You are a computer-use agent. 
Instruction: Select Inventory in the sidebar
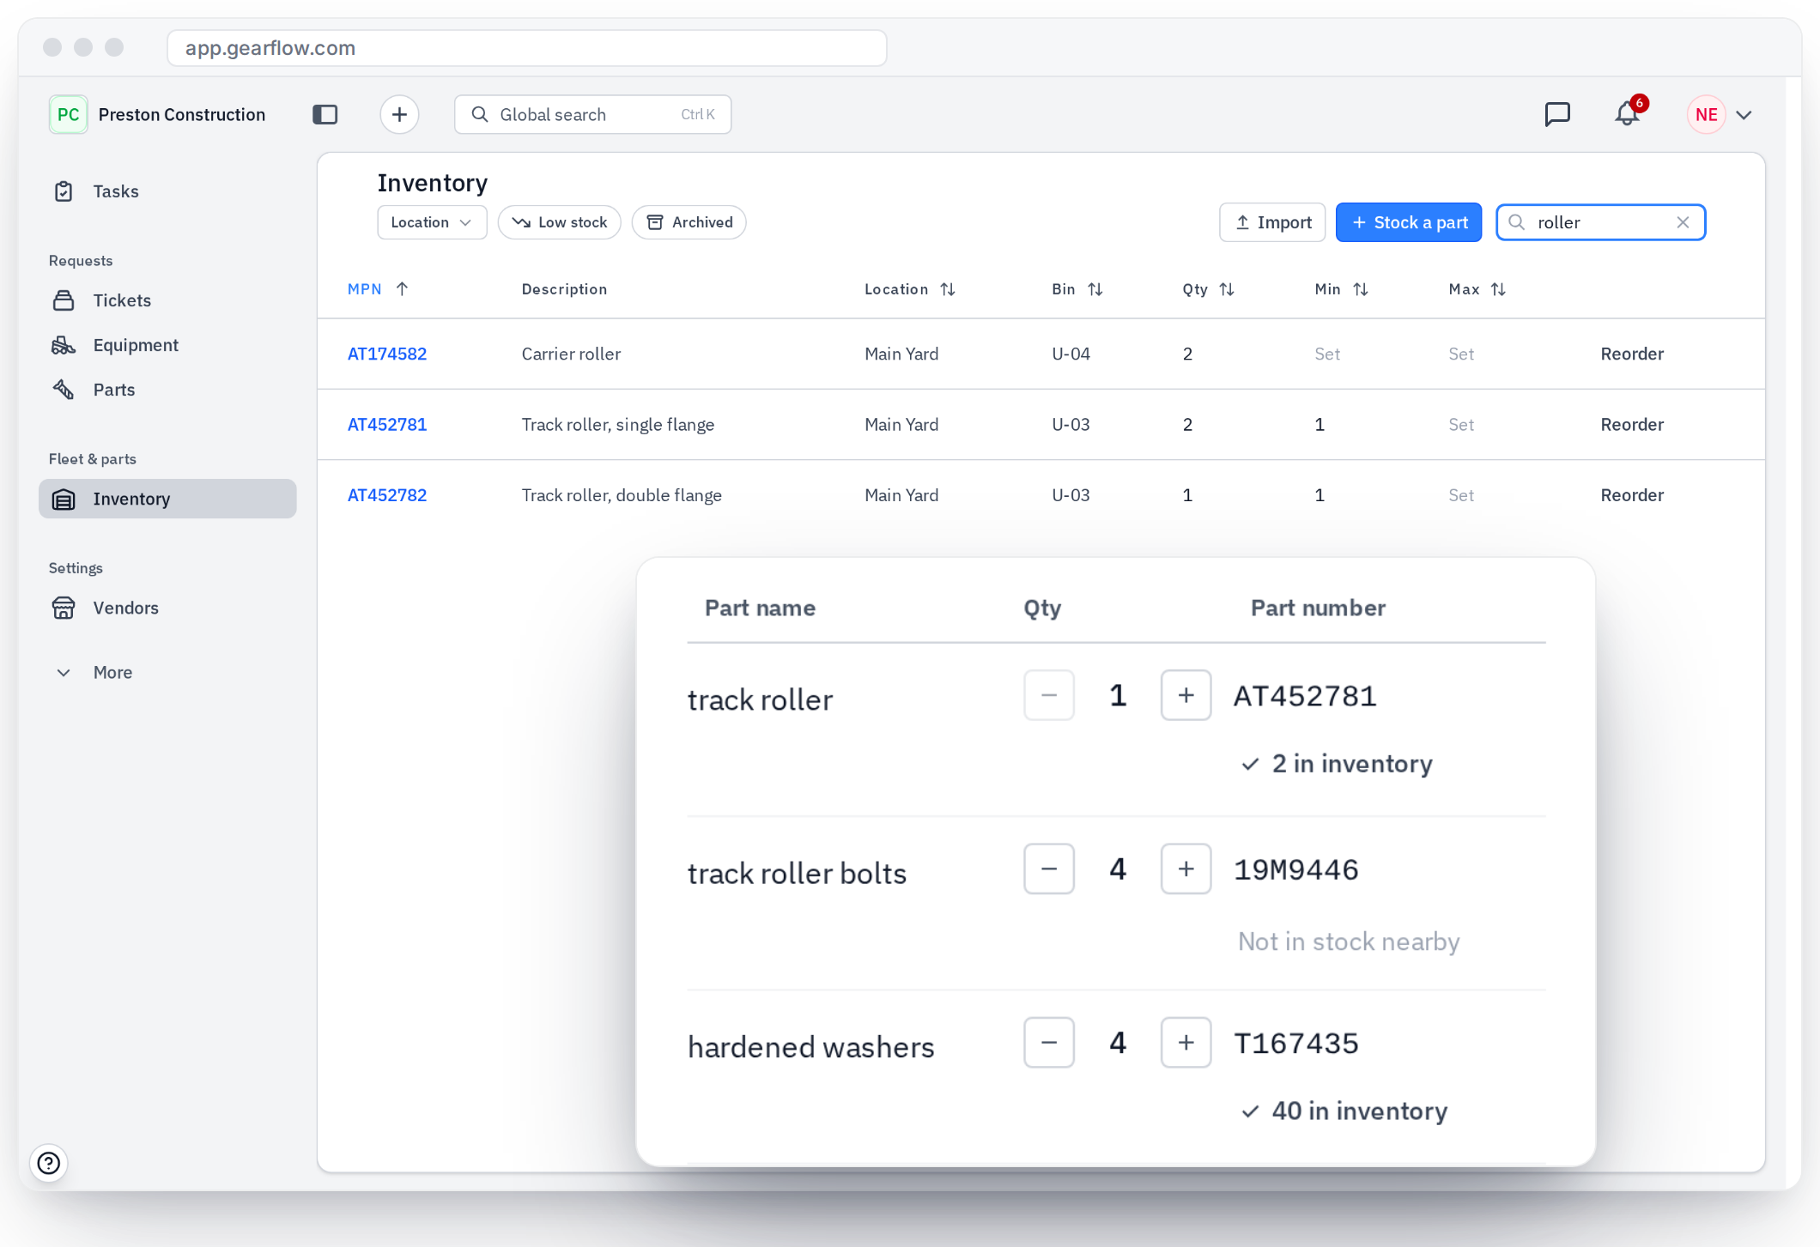(x=167, y=499)
